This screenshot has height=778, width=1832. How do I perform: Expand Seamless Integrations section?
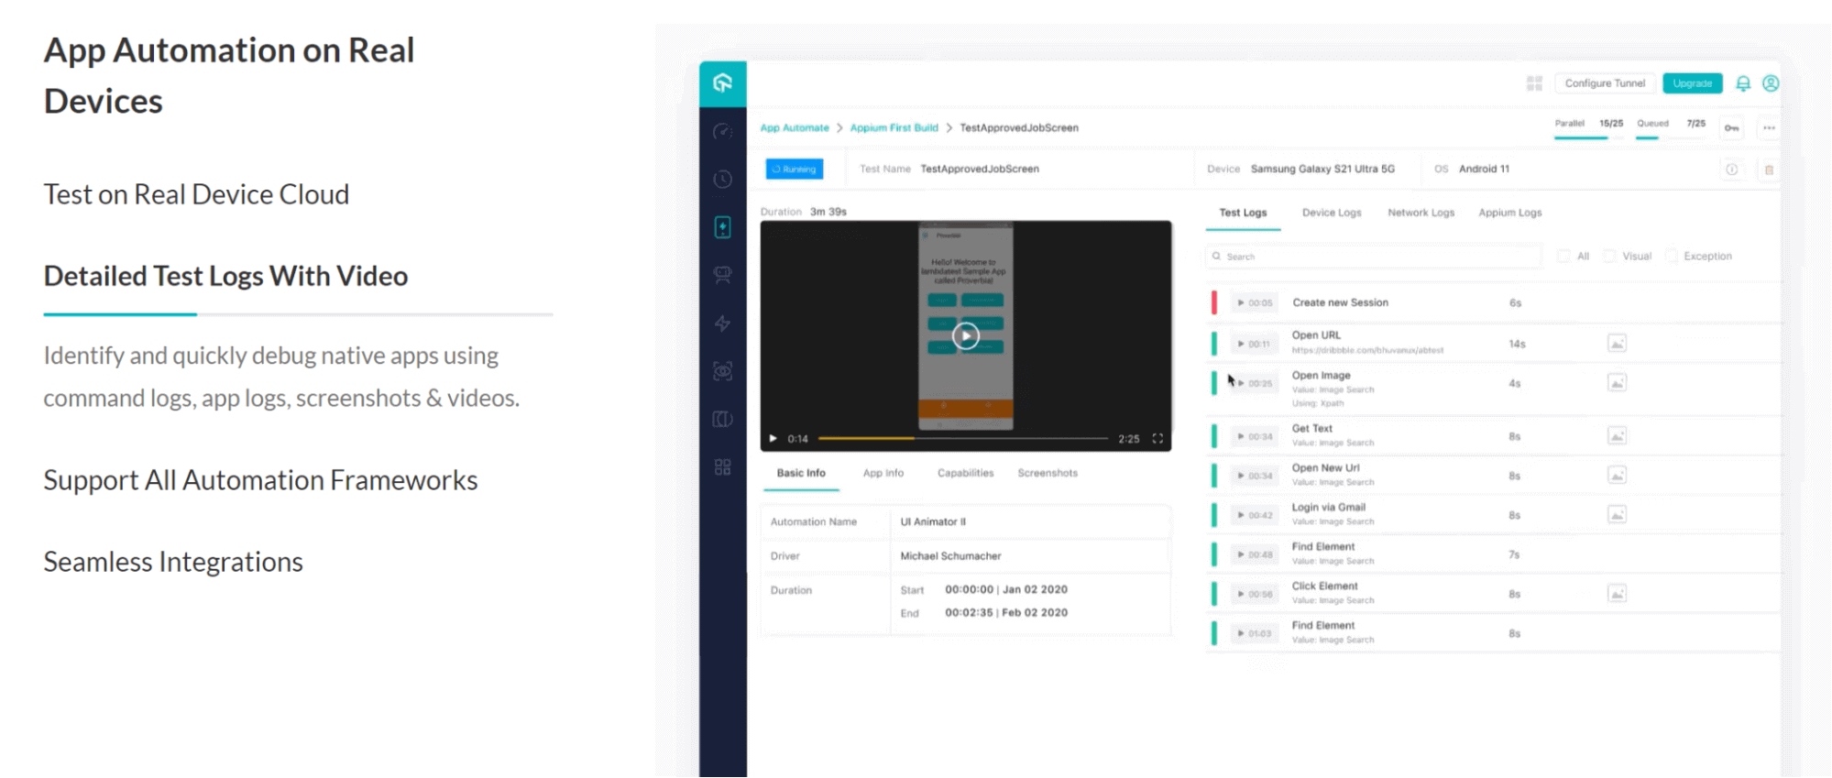173,562
